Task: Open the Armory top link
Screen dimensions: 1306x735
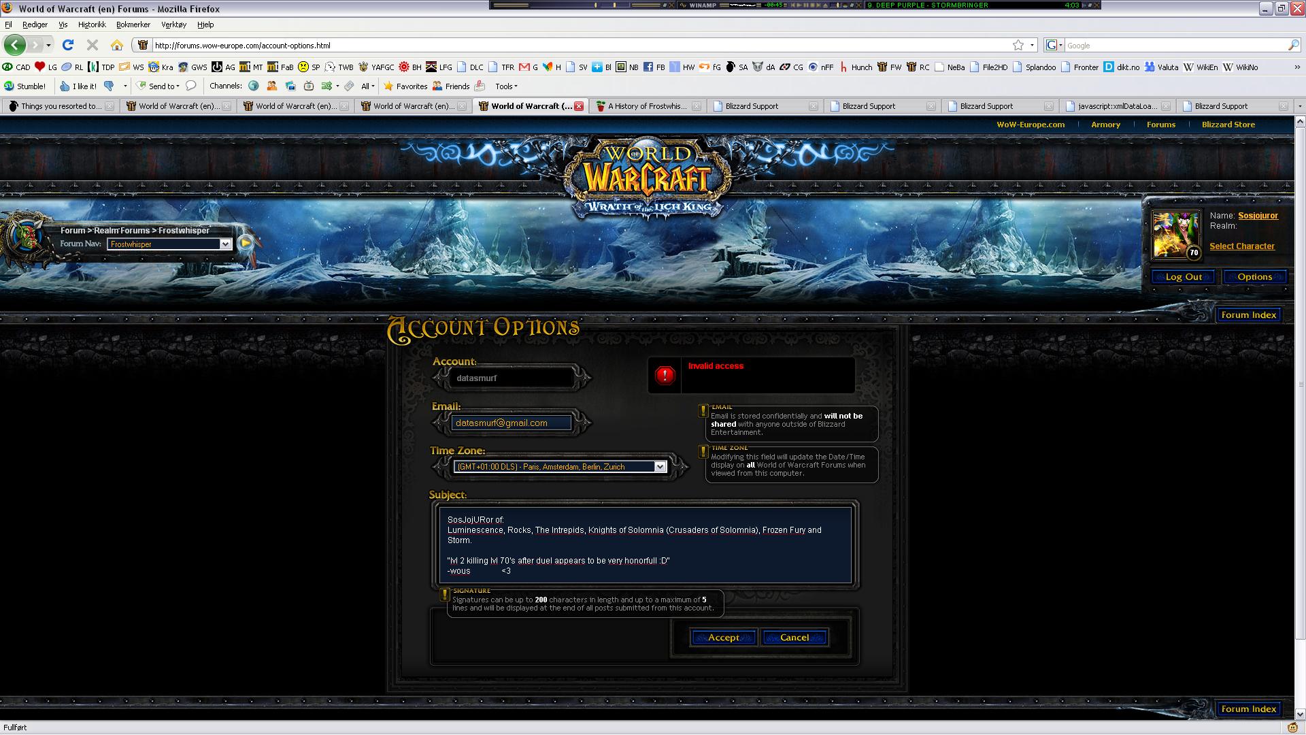Action: [x=1105, y=125]
